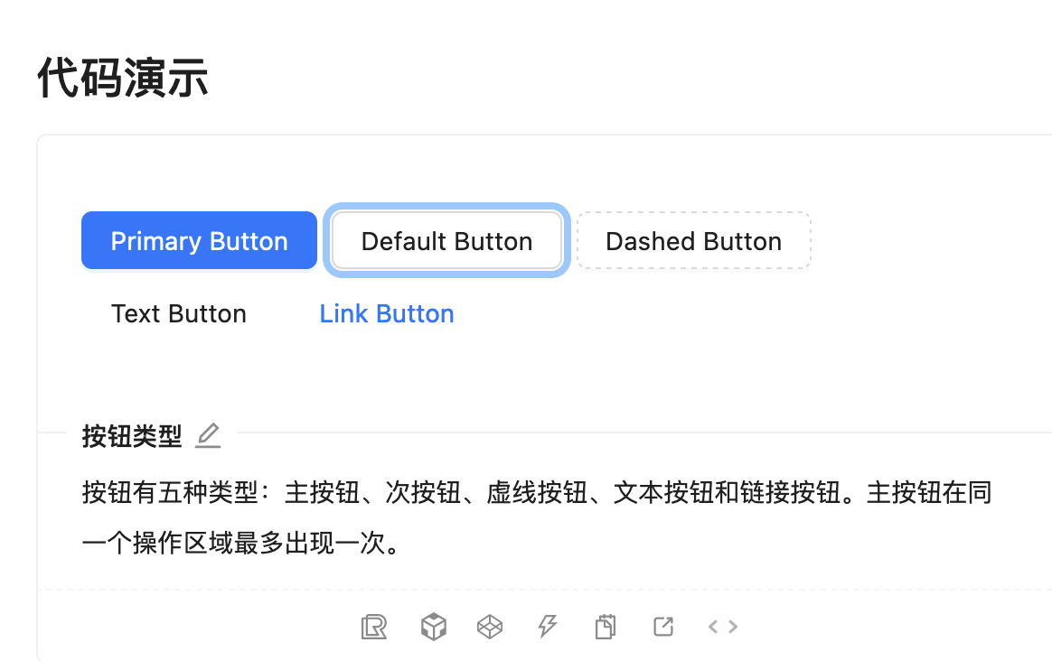Open the demo in CodePen
Image resolution: width=1052 pixels, height=661 pixels.
pyautogui.click(x=490, y=626)
